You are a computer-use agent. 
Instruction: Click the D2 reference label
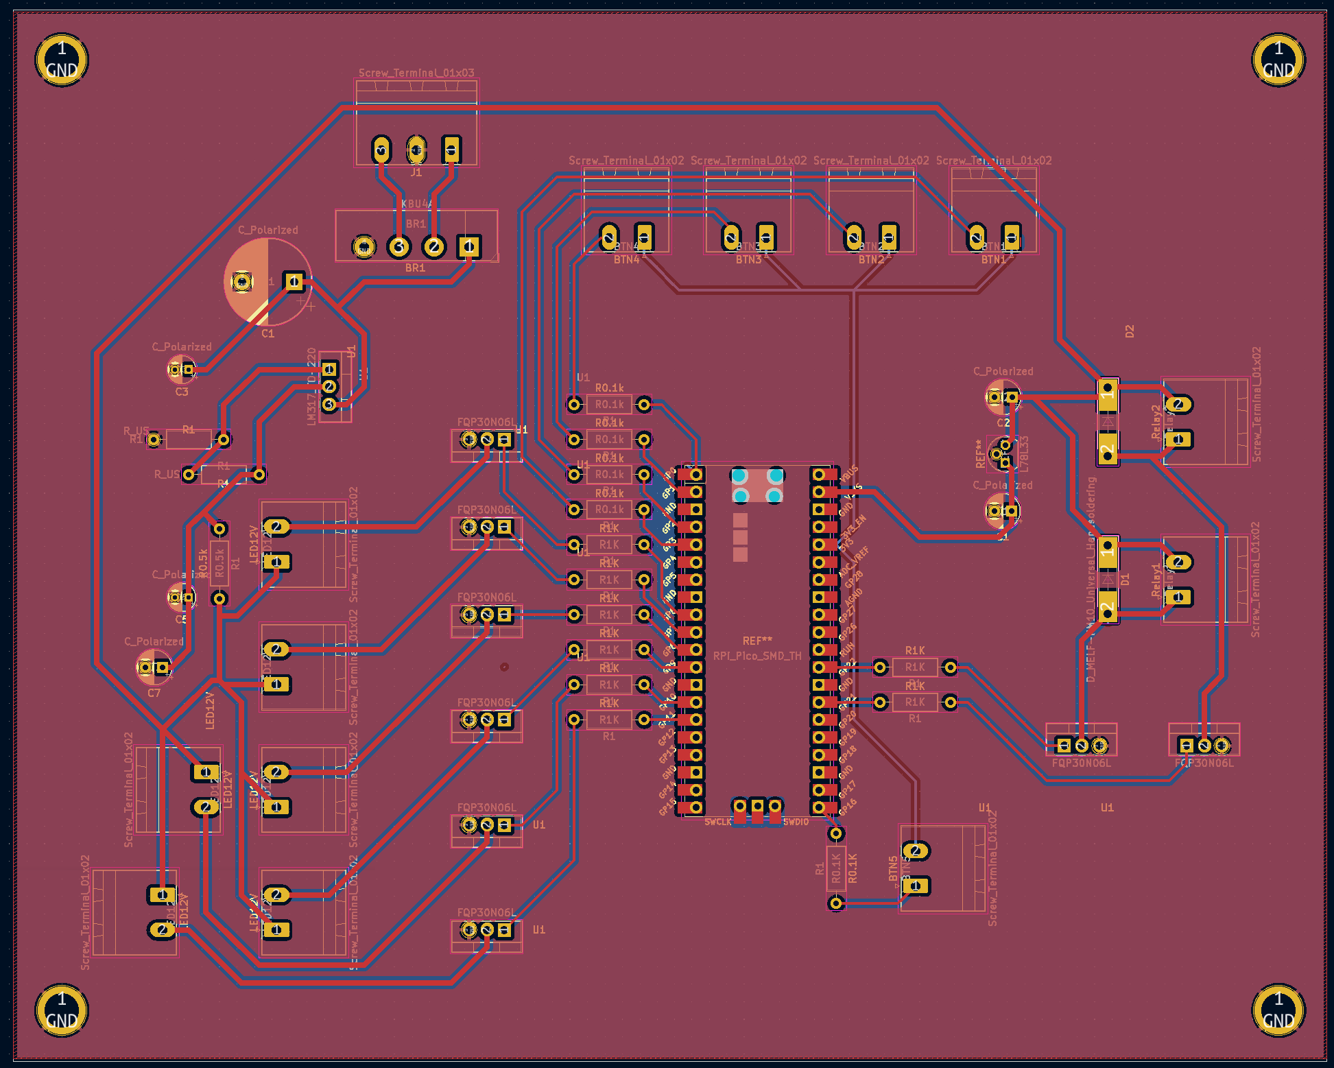1130,332
